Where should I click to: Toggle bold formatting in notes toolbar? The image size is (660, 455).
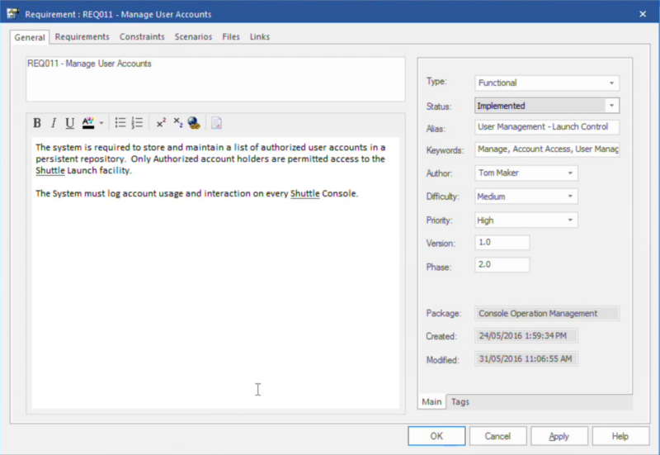[x=37, y=123]
